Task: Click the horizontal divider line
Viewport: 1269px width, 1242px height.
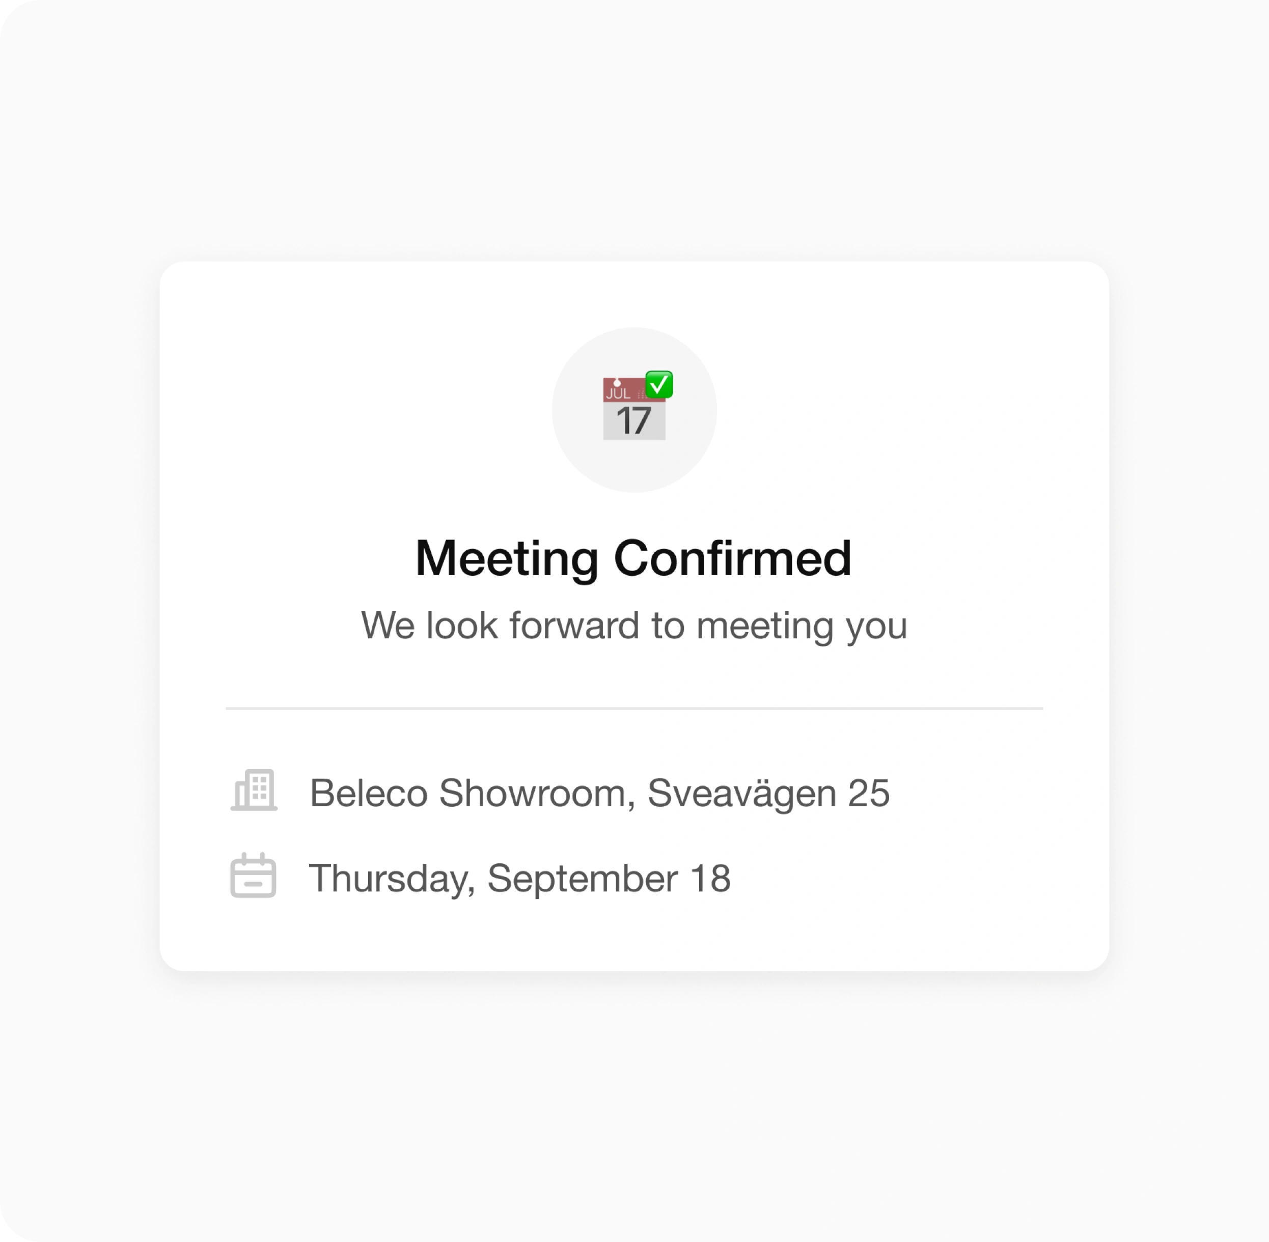Action: click(x=634, y=708)
